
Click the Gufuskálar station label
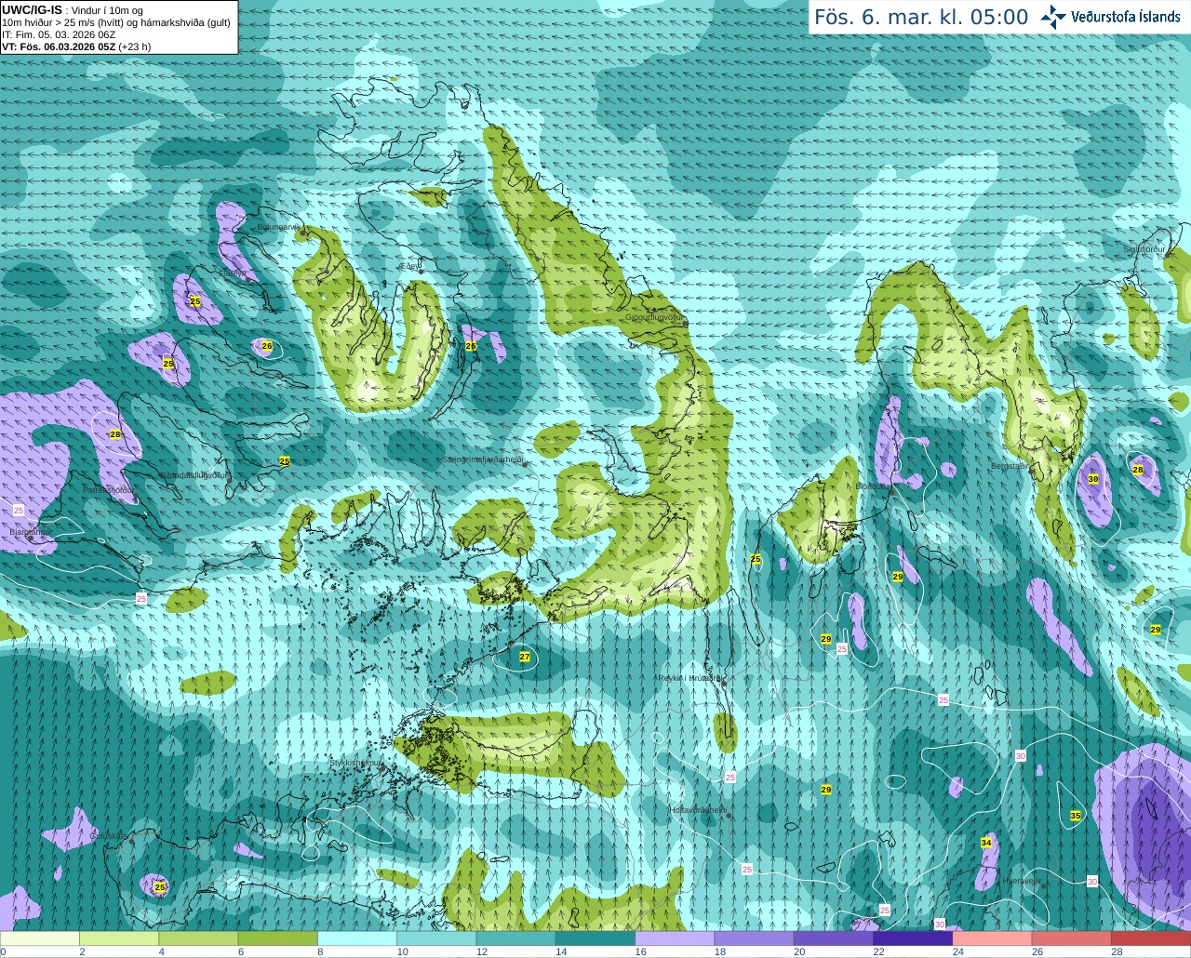[x=109, y=836]
